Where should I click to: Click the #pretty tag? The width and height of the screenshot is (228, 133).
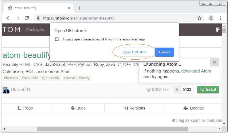pos(84,78)
